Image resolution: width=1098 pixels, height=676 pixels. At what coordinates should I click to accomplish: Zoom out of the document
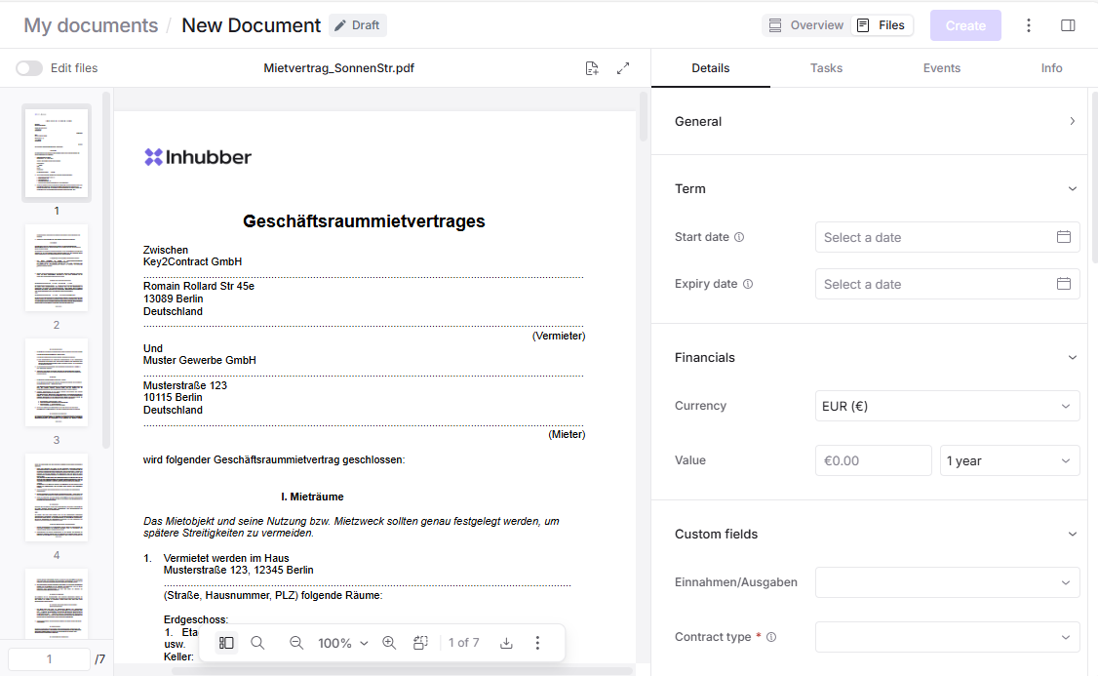tap(296, 643)
